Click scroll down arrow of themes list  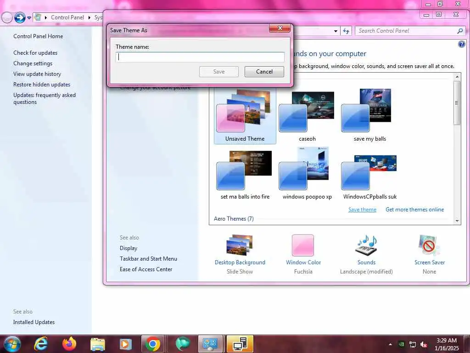pos(457,221)
